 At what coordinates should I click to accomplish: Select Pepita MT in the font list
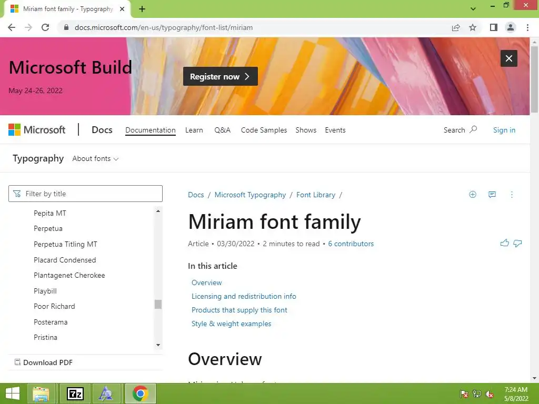(50, 213)
